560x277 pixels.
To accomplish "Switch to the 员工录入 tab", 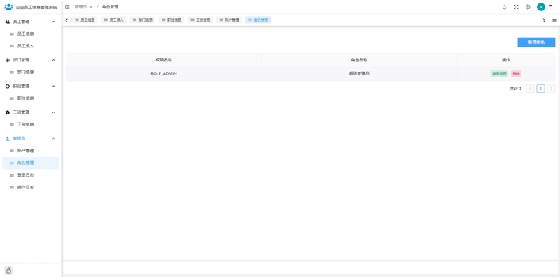I will pos(113,20).
